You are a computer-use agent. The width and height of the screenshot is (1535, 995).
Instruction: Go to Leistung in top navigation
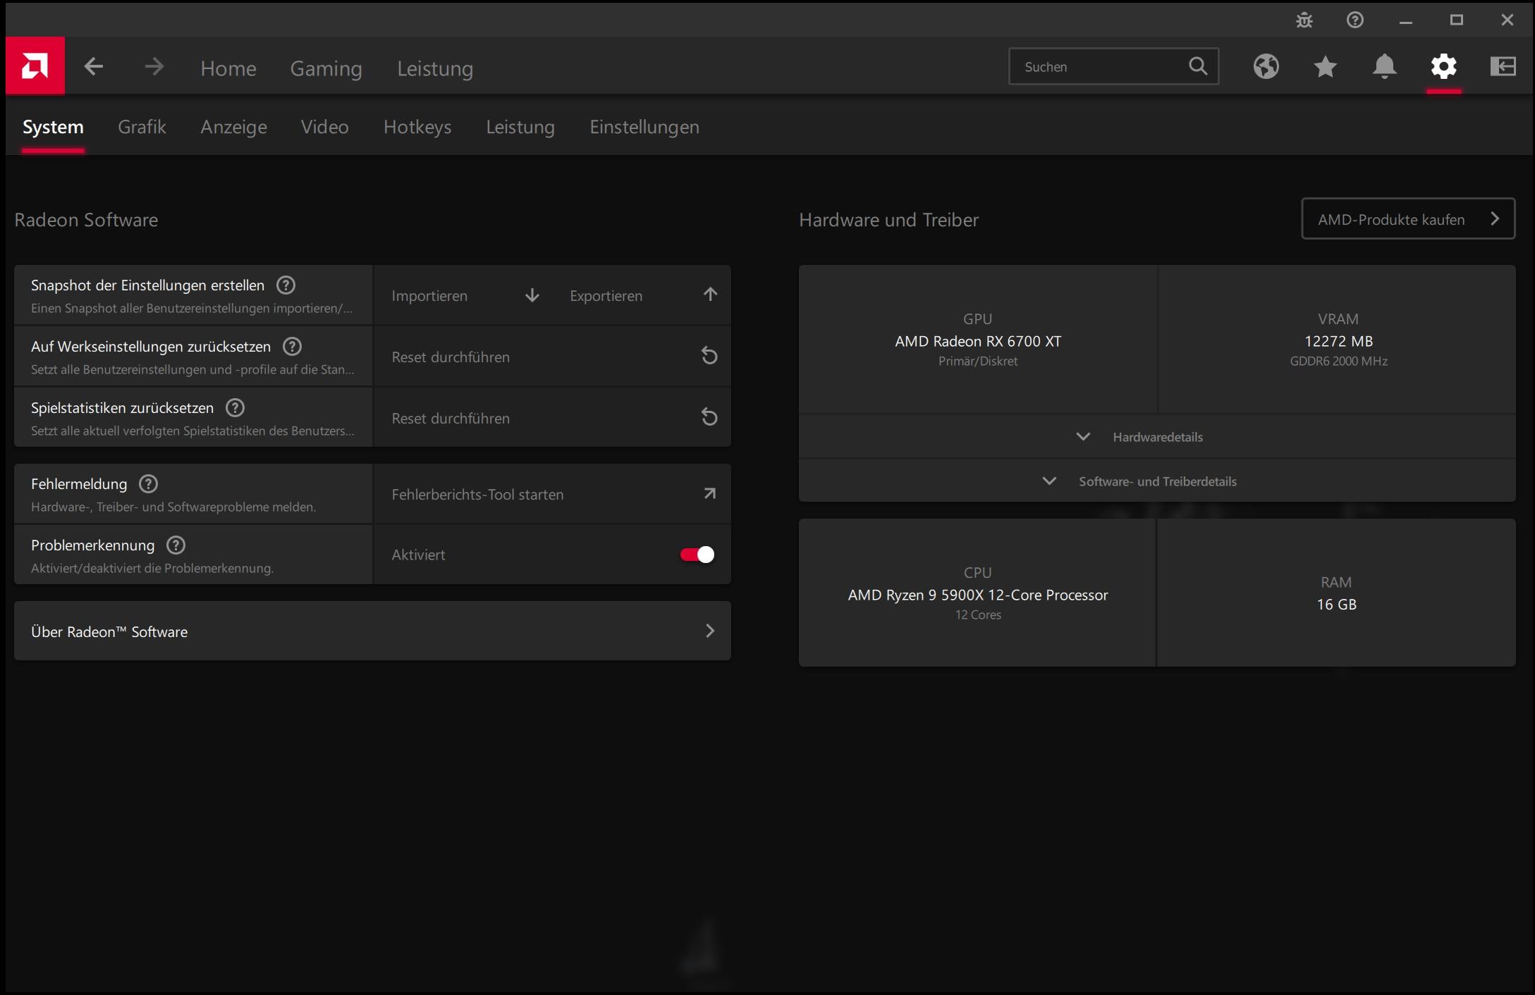(435, 68)
